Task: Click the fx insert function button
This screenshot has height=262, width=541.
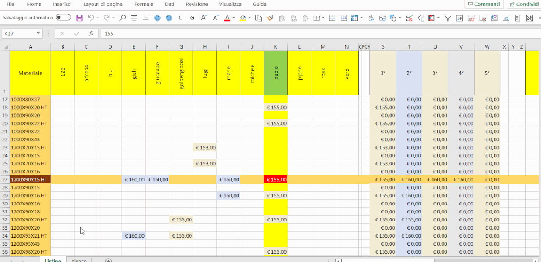Action: 91,34
